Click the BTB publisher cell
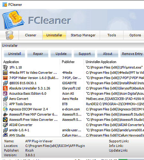Screen dimensions: 144x160 (65, 104)
